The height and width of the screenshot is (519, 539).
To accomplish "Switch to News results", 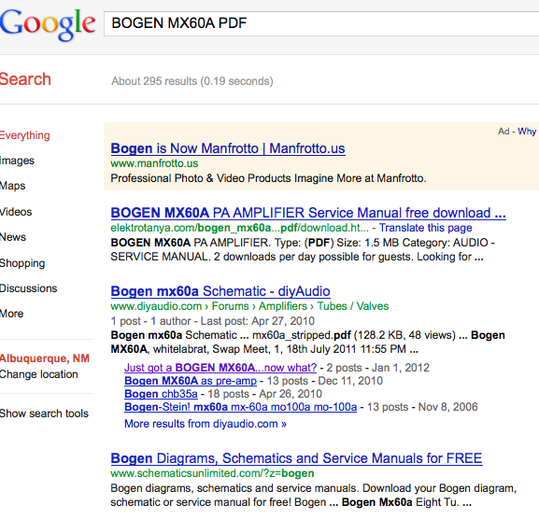I will pos(13,237).
